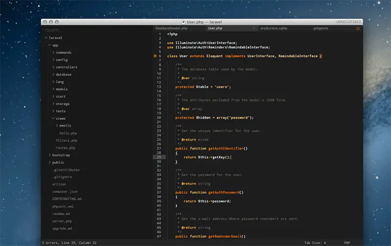Close the User.php tab
The image size is (391, 246).
pyautogui.click(x=254, y=28)
